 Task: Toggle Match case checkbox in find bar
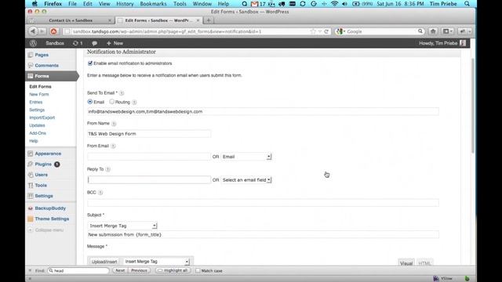coord(198,270)
